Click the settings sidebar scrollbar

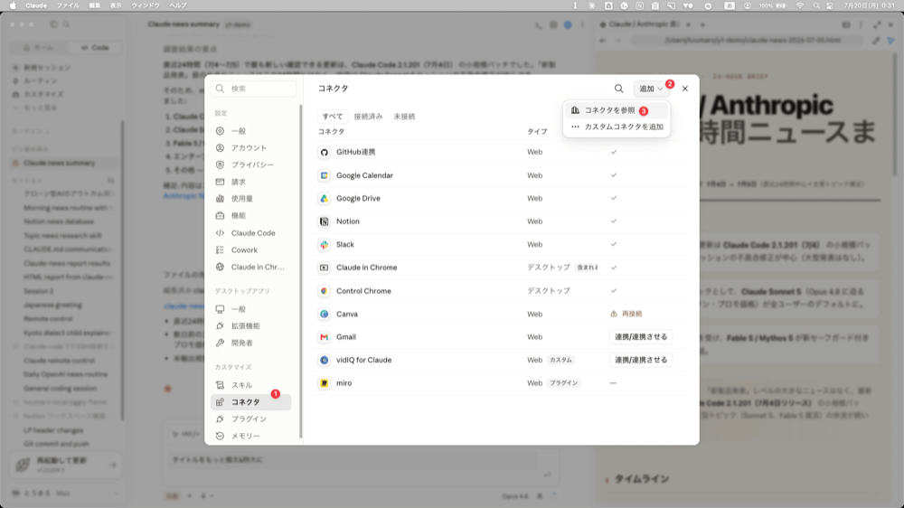(x=300, y=271)
